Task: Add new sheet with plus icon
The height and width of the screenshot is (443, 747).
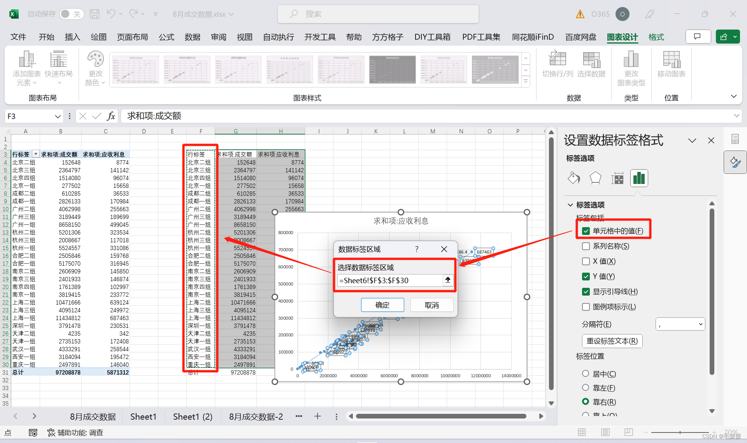Action: [x=317, y=416]
